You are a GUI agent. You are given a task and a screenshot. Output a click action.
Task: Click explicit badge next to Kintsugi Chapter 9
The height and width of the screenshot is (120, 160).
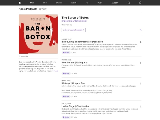click(x=84, y=83)
